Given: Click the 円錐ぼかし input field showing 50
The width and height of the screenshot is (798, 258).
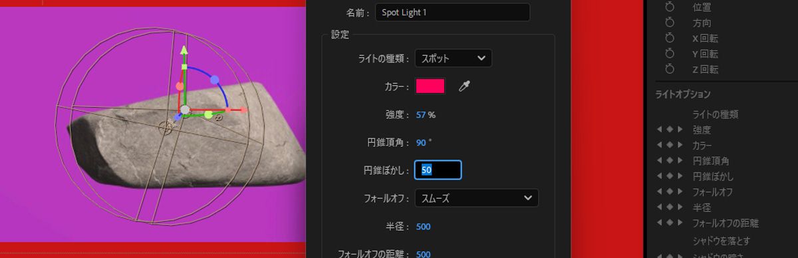Looking at the screenshot, I should (438, 170).
